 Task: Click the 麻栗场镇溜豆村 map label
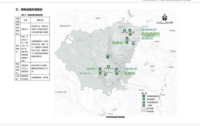pos(65,26)
